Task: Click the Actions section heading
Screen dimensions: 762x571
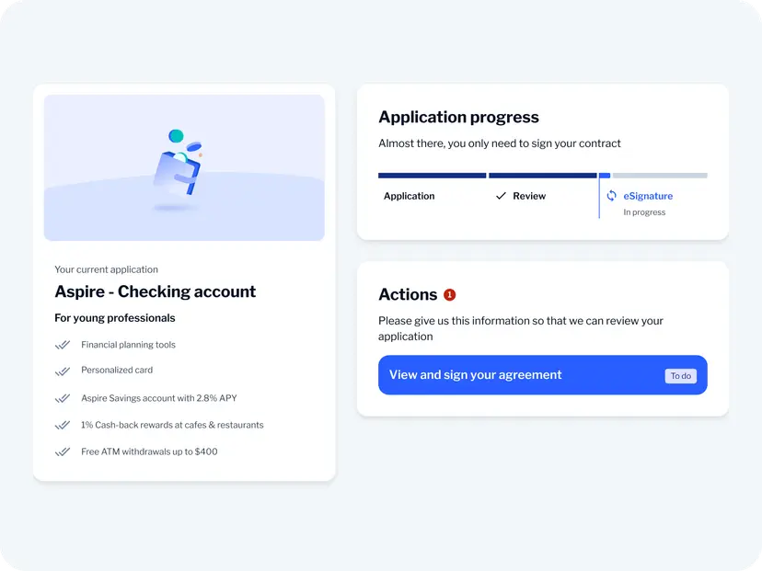Action: (408, 295)
